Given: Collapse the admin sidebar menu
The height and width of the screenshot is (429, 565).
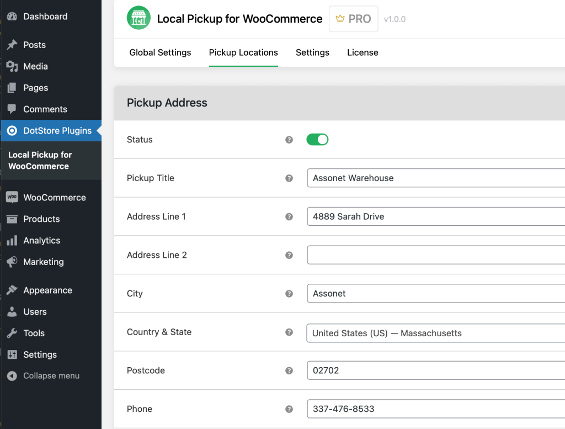Looking at the screenshot, I should 13,375.
